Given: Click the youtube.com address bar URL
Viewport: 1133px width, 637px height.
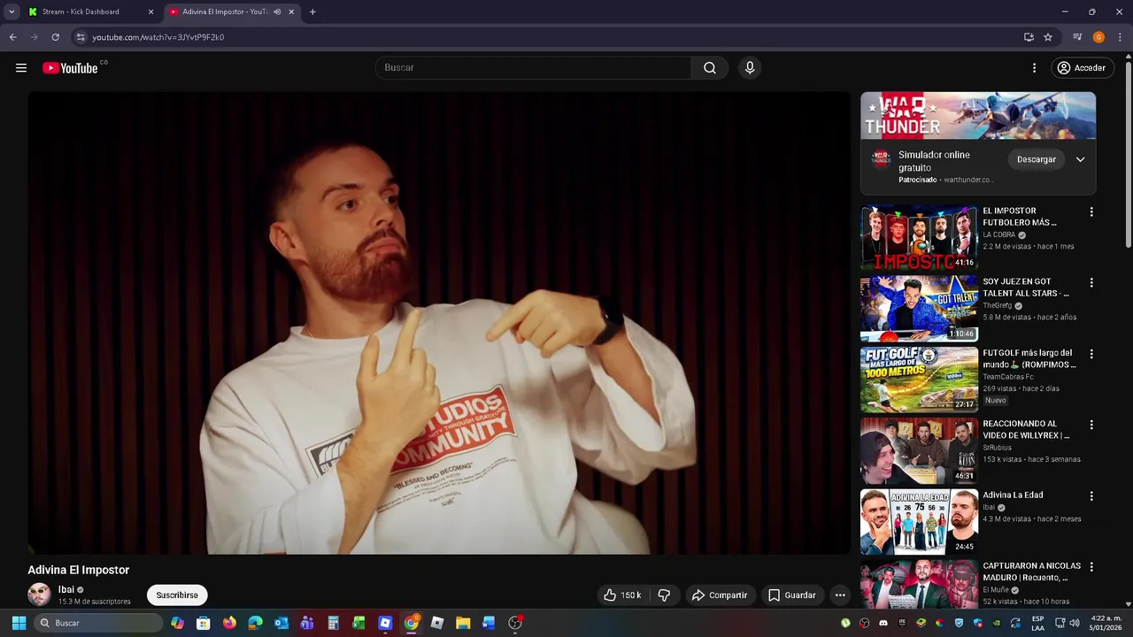Looking at the screenshot, I should [x=158, y=37].
